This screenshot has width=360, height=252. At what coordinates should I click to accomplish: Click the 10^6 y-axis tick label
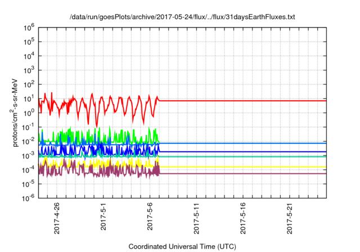29,28
